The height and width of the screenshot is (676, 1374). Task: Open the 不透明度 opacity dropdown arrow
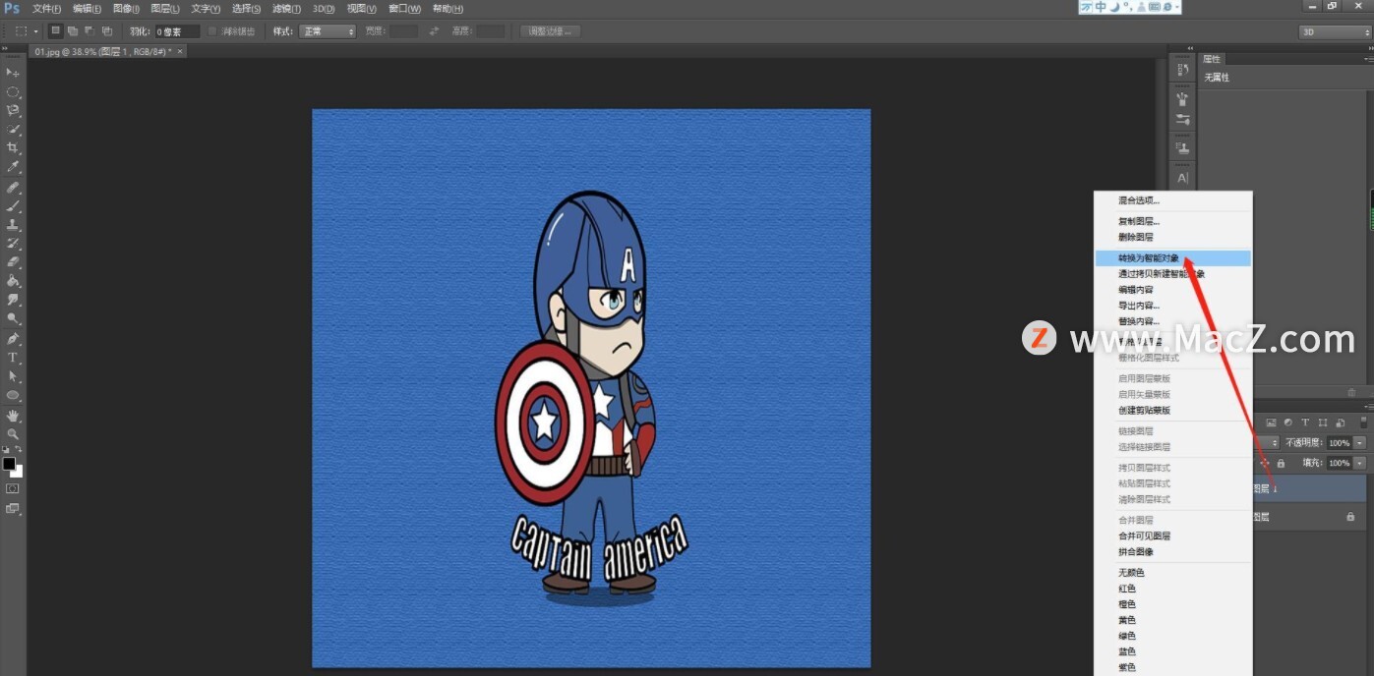tap(1360, 443)
